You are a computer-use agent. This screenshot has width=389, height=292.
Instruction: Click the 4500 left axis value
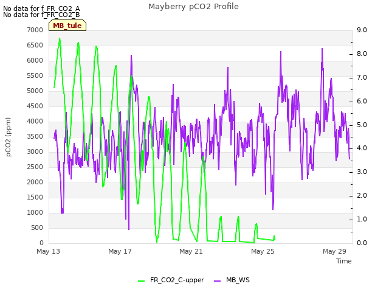coord(35,106)
